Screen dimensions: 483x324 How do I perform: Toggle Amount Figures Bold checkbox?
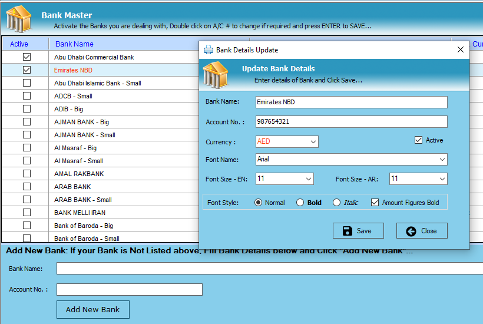[375, 202]
